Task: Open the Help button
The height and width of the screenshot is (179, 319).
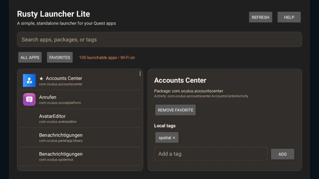Action: point(289,17)
